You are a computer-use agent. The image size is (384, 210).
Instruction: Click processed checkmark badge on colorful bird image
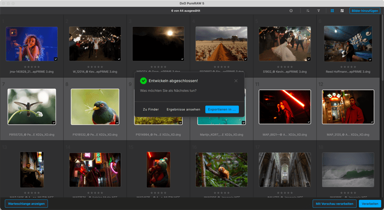[117, 123]
